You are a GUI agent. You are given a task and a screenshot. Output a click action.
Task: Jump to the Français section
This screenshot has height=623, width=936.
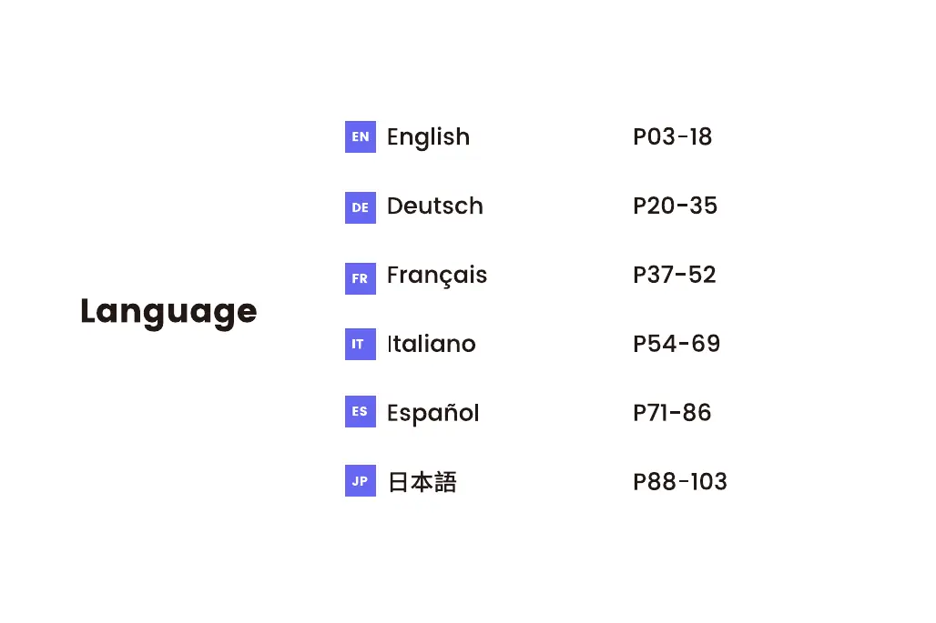[436, 276]
